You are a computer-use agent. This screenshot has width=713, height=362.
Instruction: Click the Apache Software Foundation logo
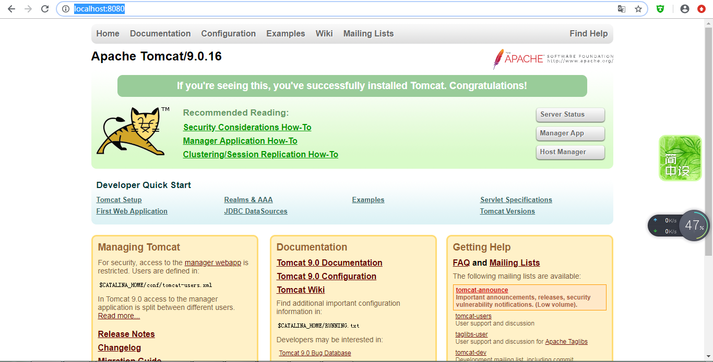coord(553,59)
